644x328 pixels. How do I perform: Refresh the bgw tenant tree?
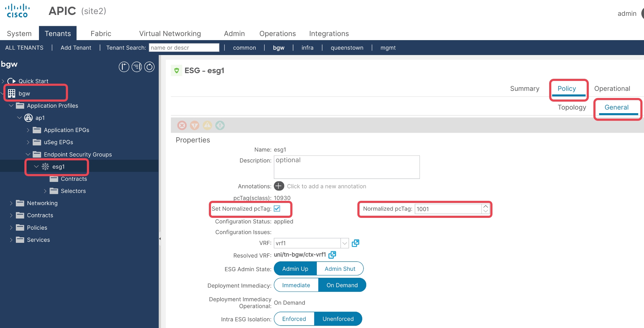coord(149,67)
